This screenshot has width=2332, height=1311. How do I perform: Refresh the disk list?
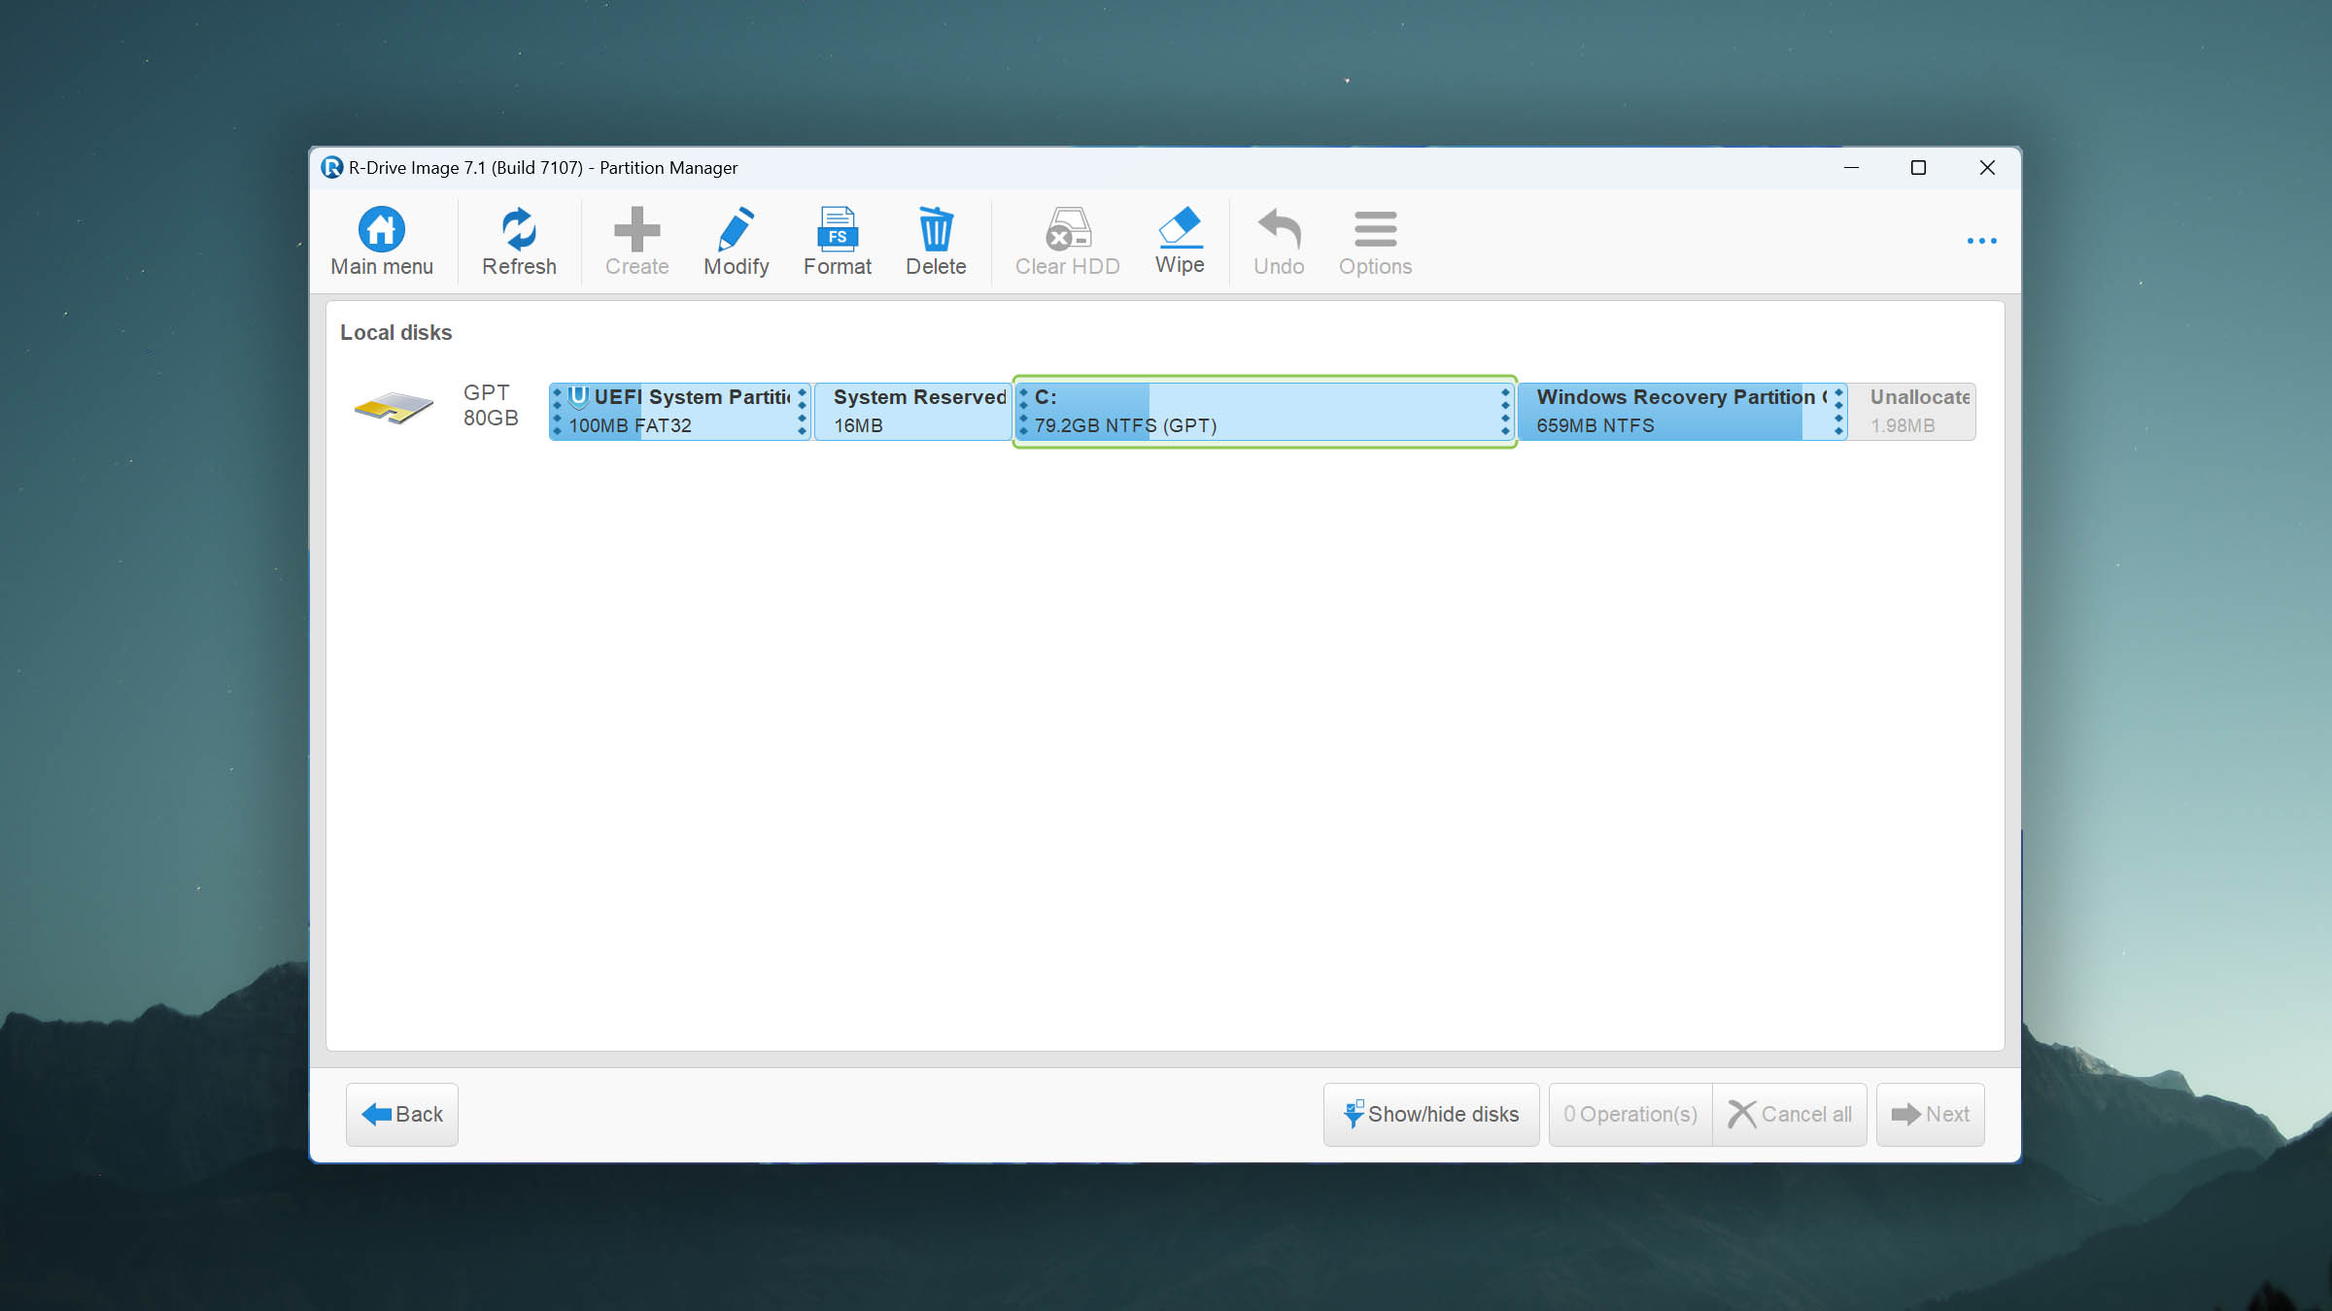click(519, 231)
